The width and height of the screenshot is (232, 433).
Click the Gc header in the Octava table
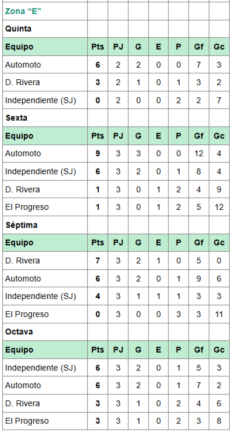(219, 350)
